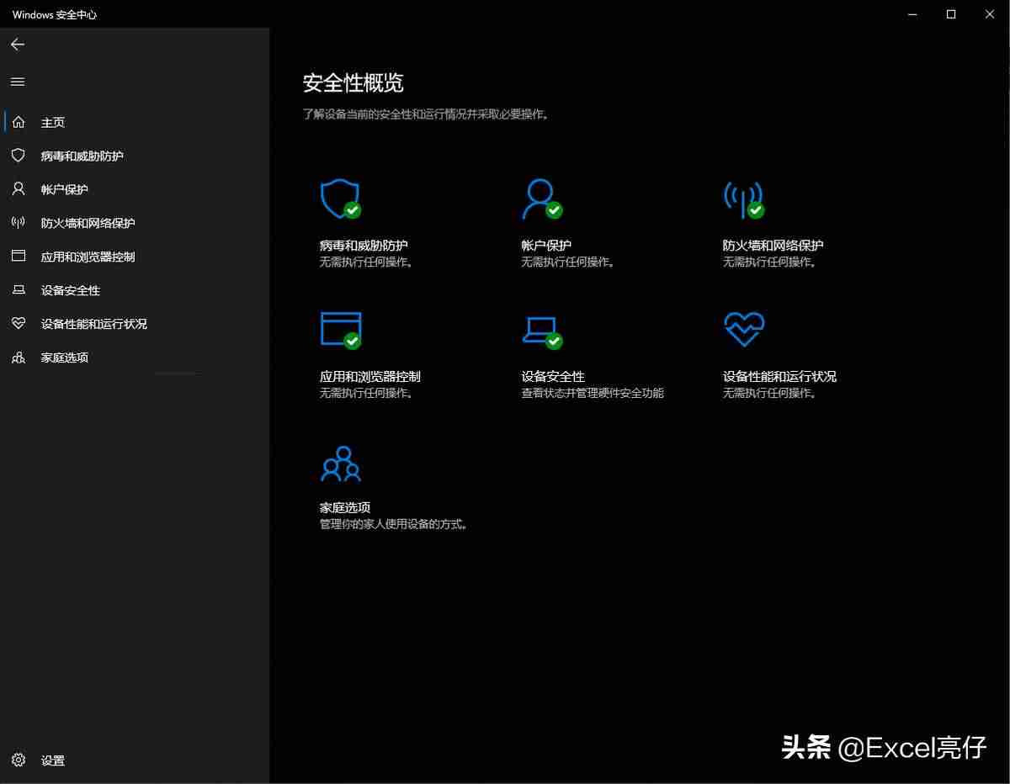The image size is (1010, 784).
Task: Open the 设备安全性 tile title
Action: point(553,377)
